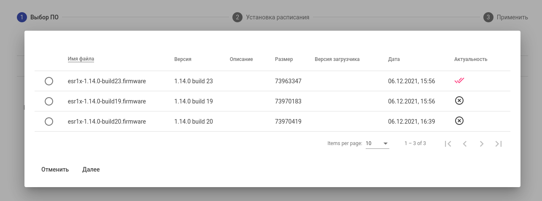Viewport: 542px width, 201px height.
Task: Click the Размер column header
Action: tap(284, 59)
